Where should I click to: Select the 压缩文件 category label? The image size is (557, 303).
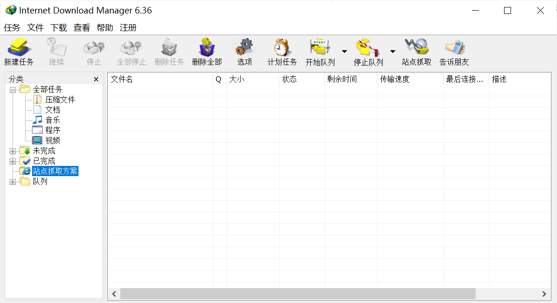click(60, 99)
